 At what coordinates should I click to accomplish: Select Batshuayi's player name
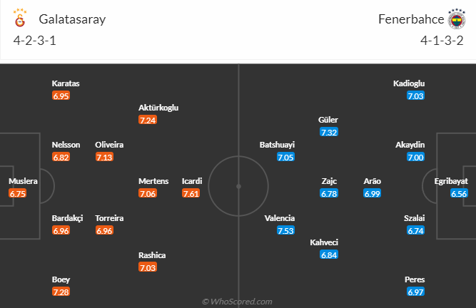coord(277,145)
